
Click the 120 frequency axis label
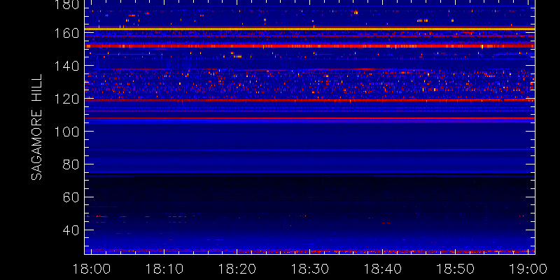[x=66, y=99]
